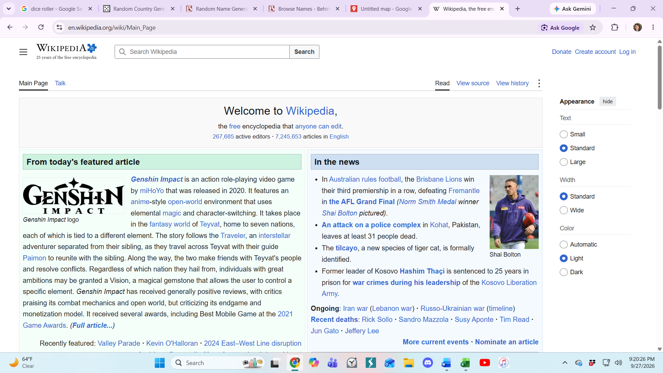This screenshot has width=663, height=373.
Task: Click the browser forward arrow
Action: click(25, 27)
